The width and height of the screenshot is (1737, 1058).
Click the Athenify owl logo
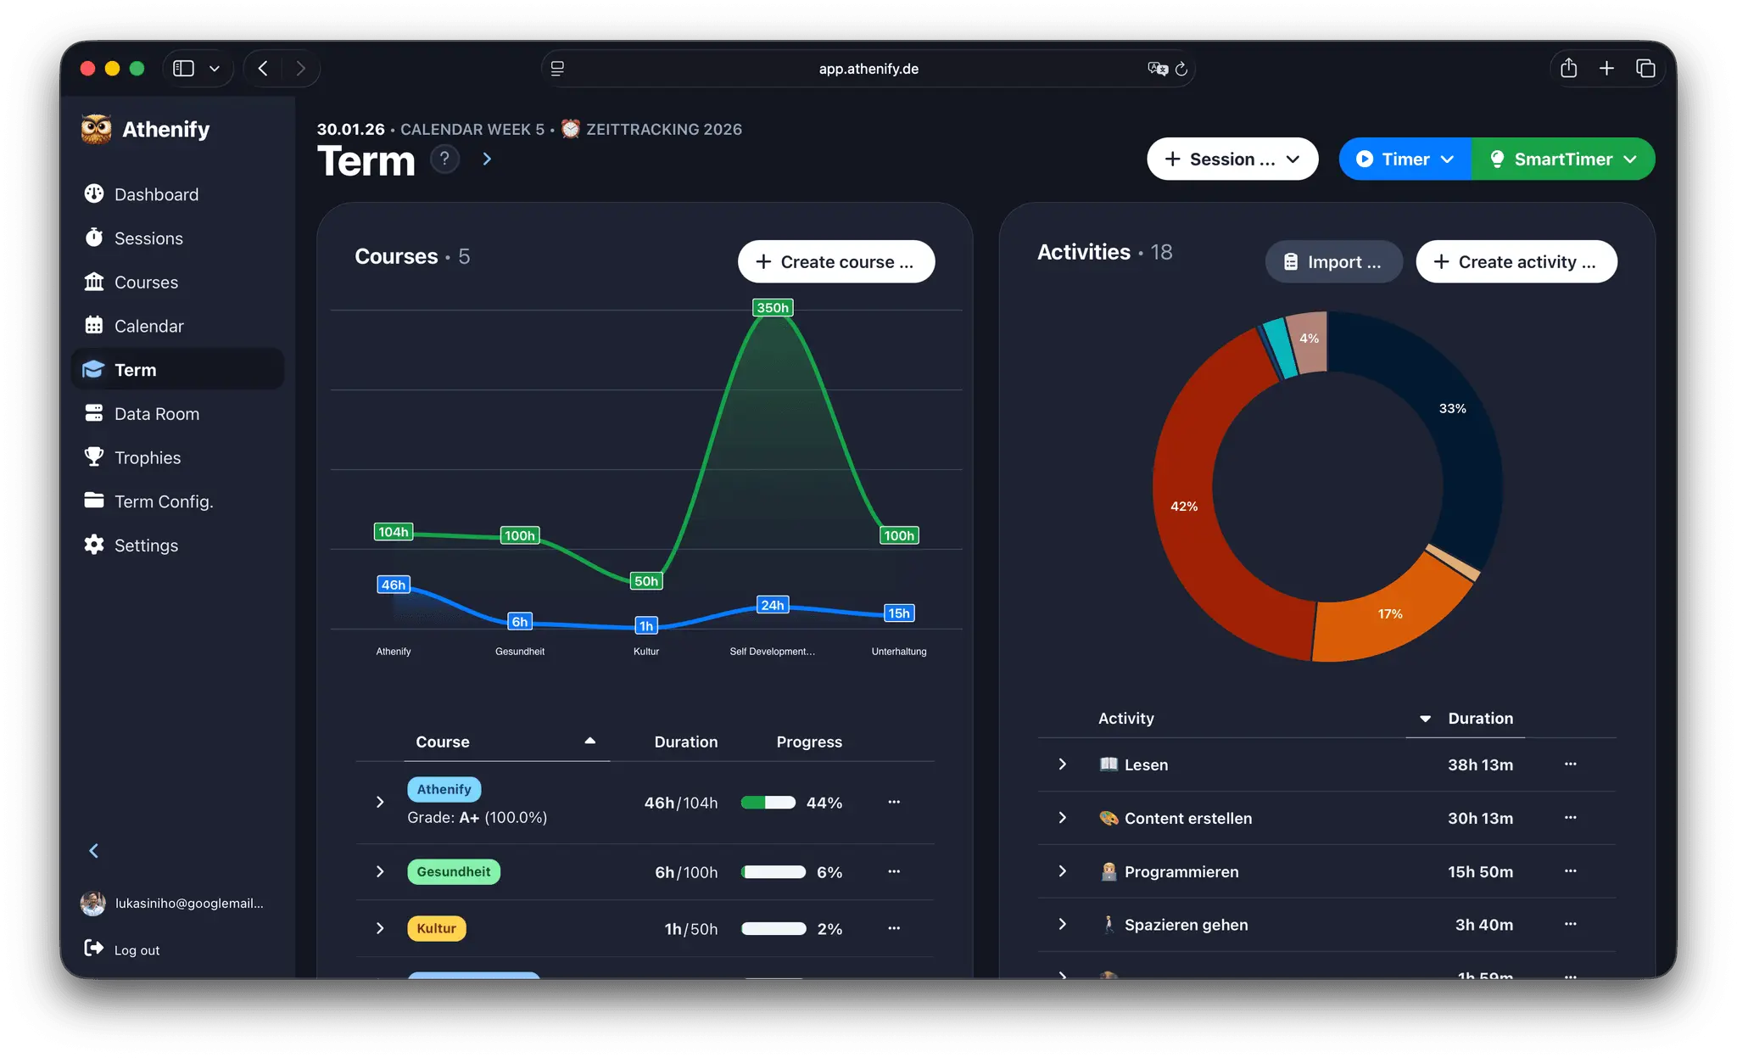click(x=96, y=129)
